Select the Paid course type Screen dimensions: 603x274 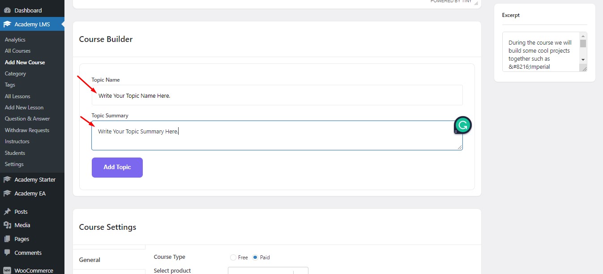click(x=255, y=257)
